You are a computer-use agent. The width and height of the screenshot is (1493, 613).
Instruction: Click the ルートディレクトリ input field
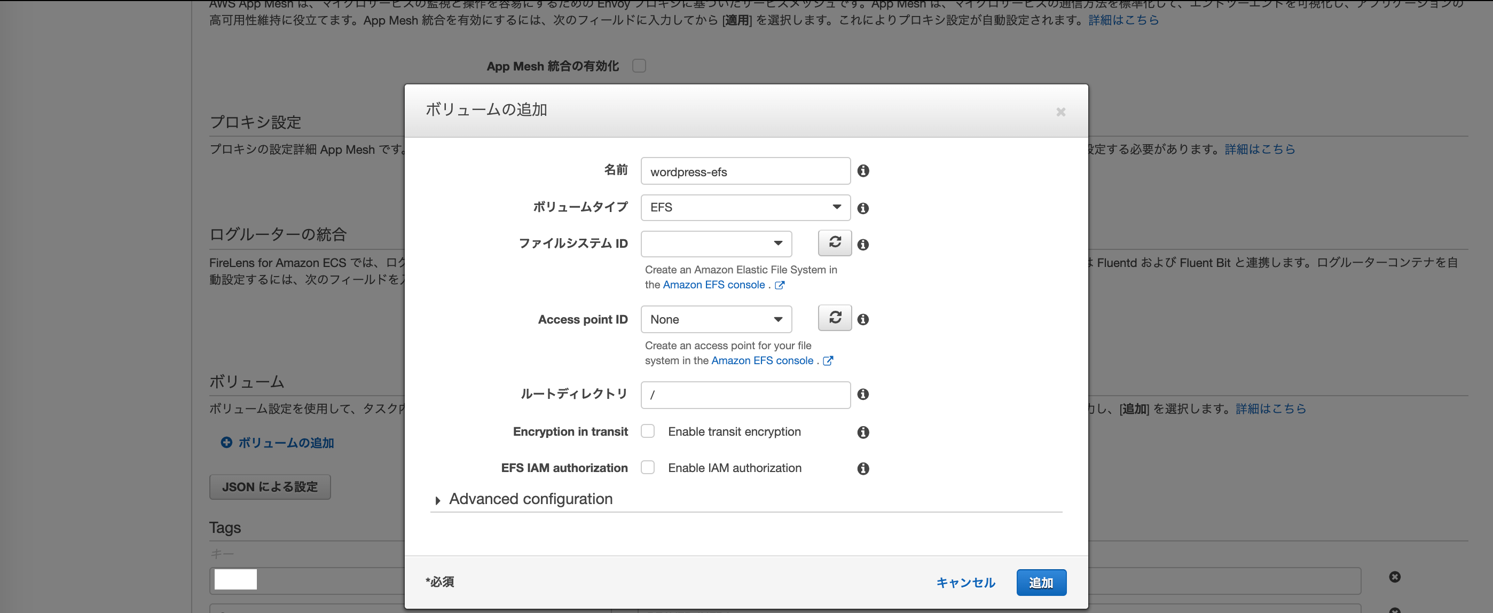click(x=745, y=395)
